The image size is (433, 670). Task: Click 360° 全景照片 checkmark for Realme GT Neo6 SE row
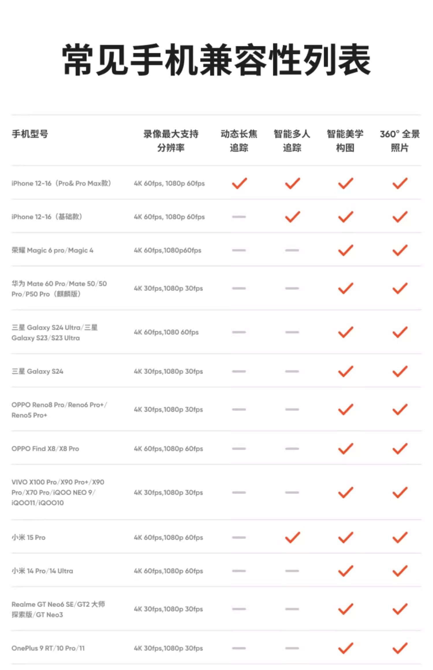(x=400, y=609)
